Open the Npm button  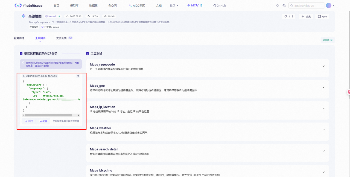click(x=322, y=16)
